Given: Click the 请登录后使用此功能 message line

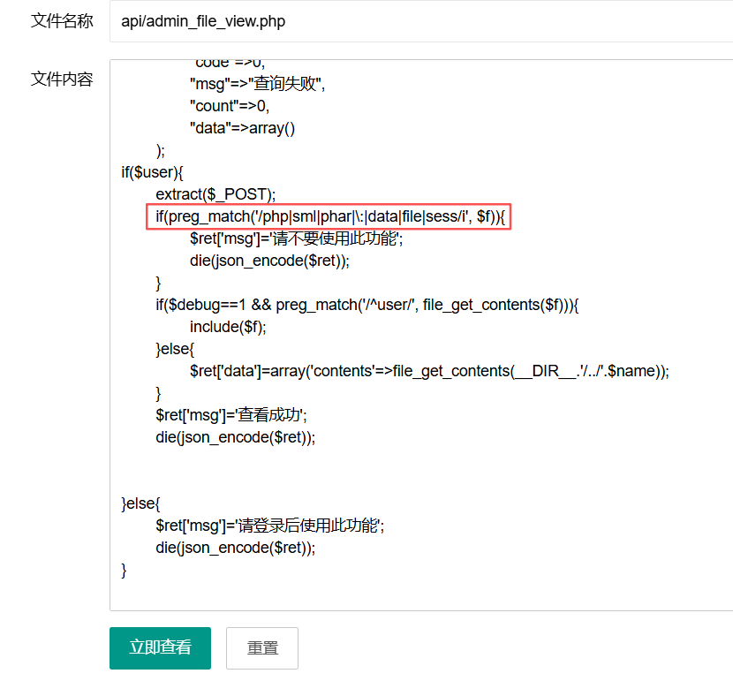Looking at the screenshot, I should coord(269,526).
